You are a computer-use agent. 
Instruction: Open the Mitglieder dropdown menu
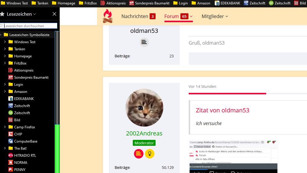215,16
